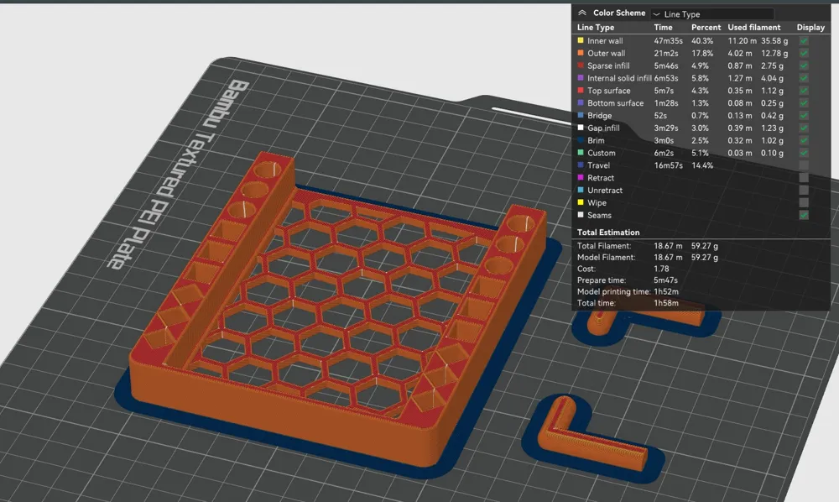839x502 pixels.
Task: Open the Line Type color scheme dropdown
Action: tap(711, 14)
